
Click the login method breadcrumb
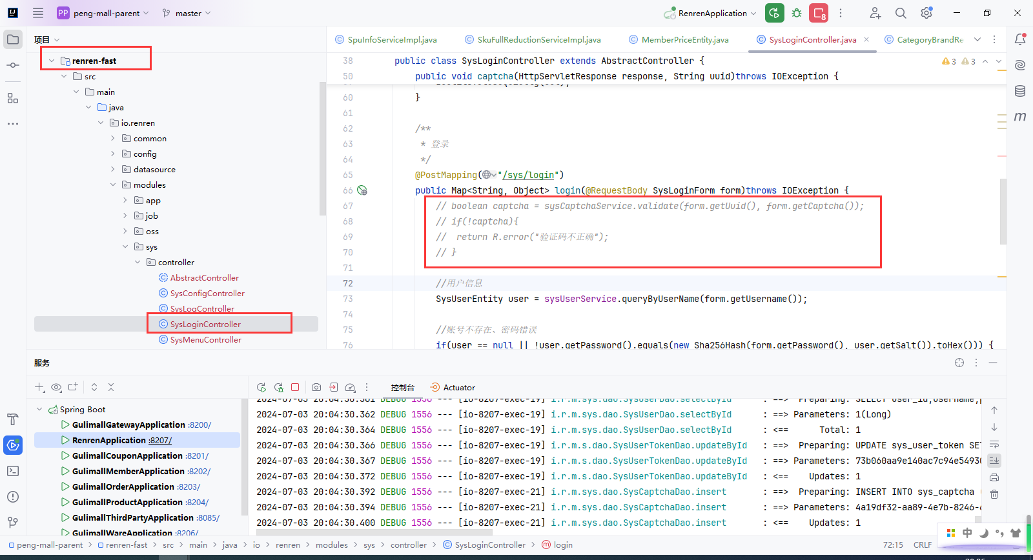coord(557,545)
